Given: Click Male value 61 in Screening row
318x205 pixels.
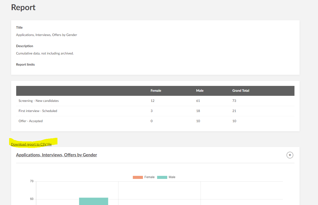Looking at the screenshot, I should (x=198, y=101).
